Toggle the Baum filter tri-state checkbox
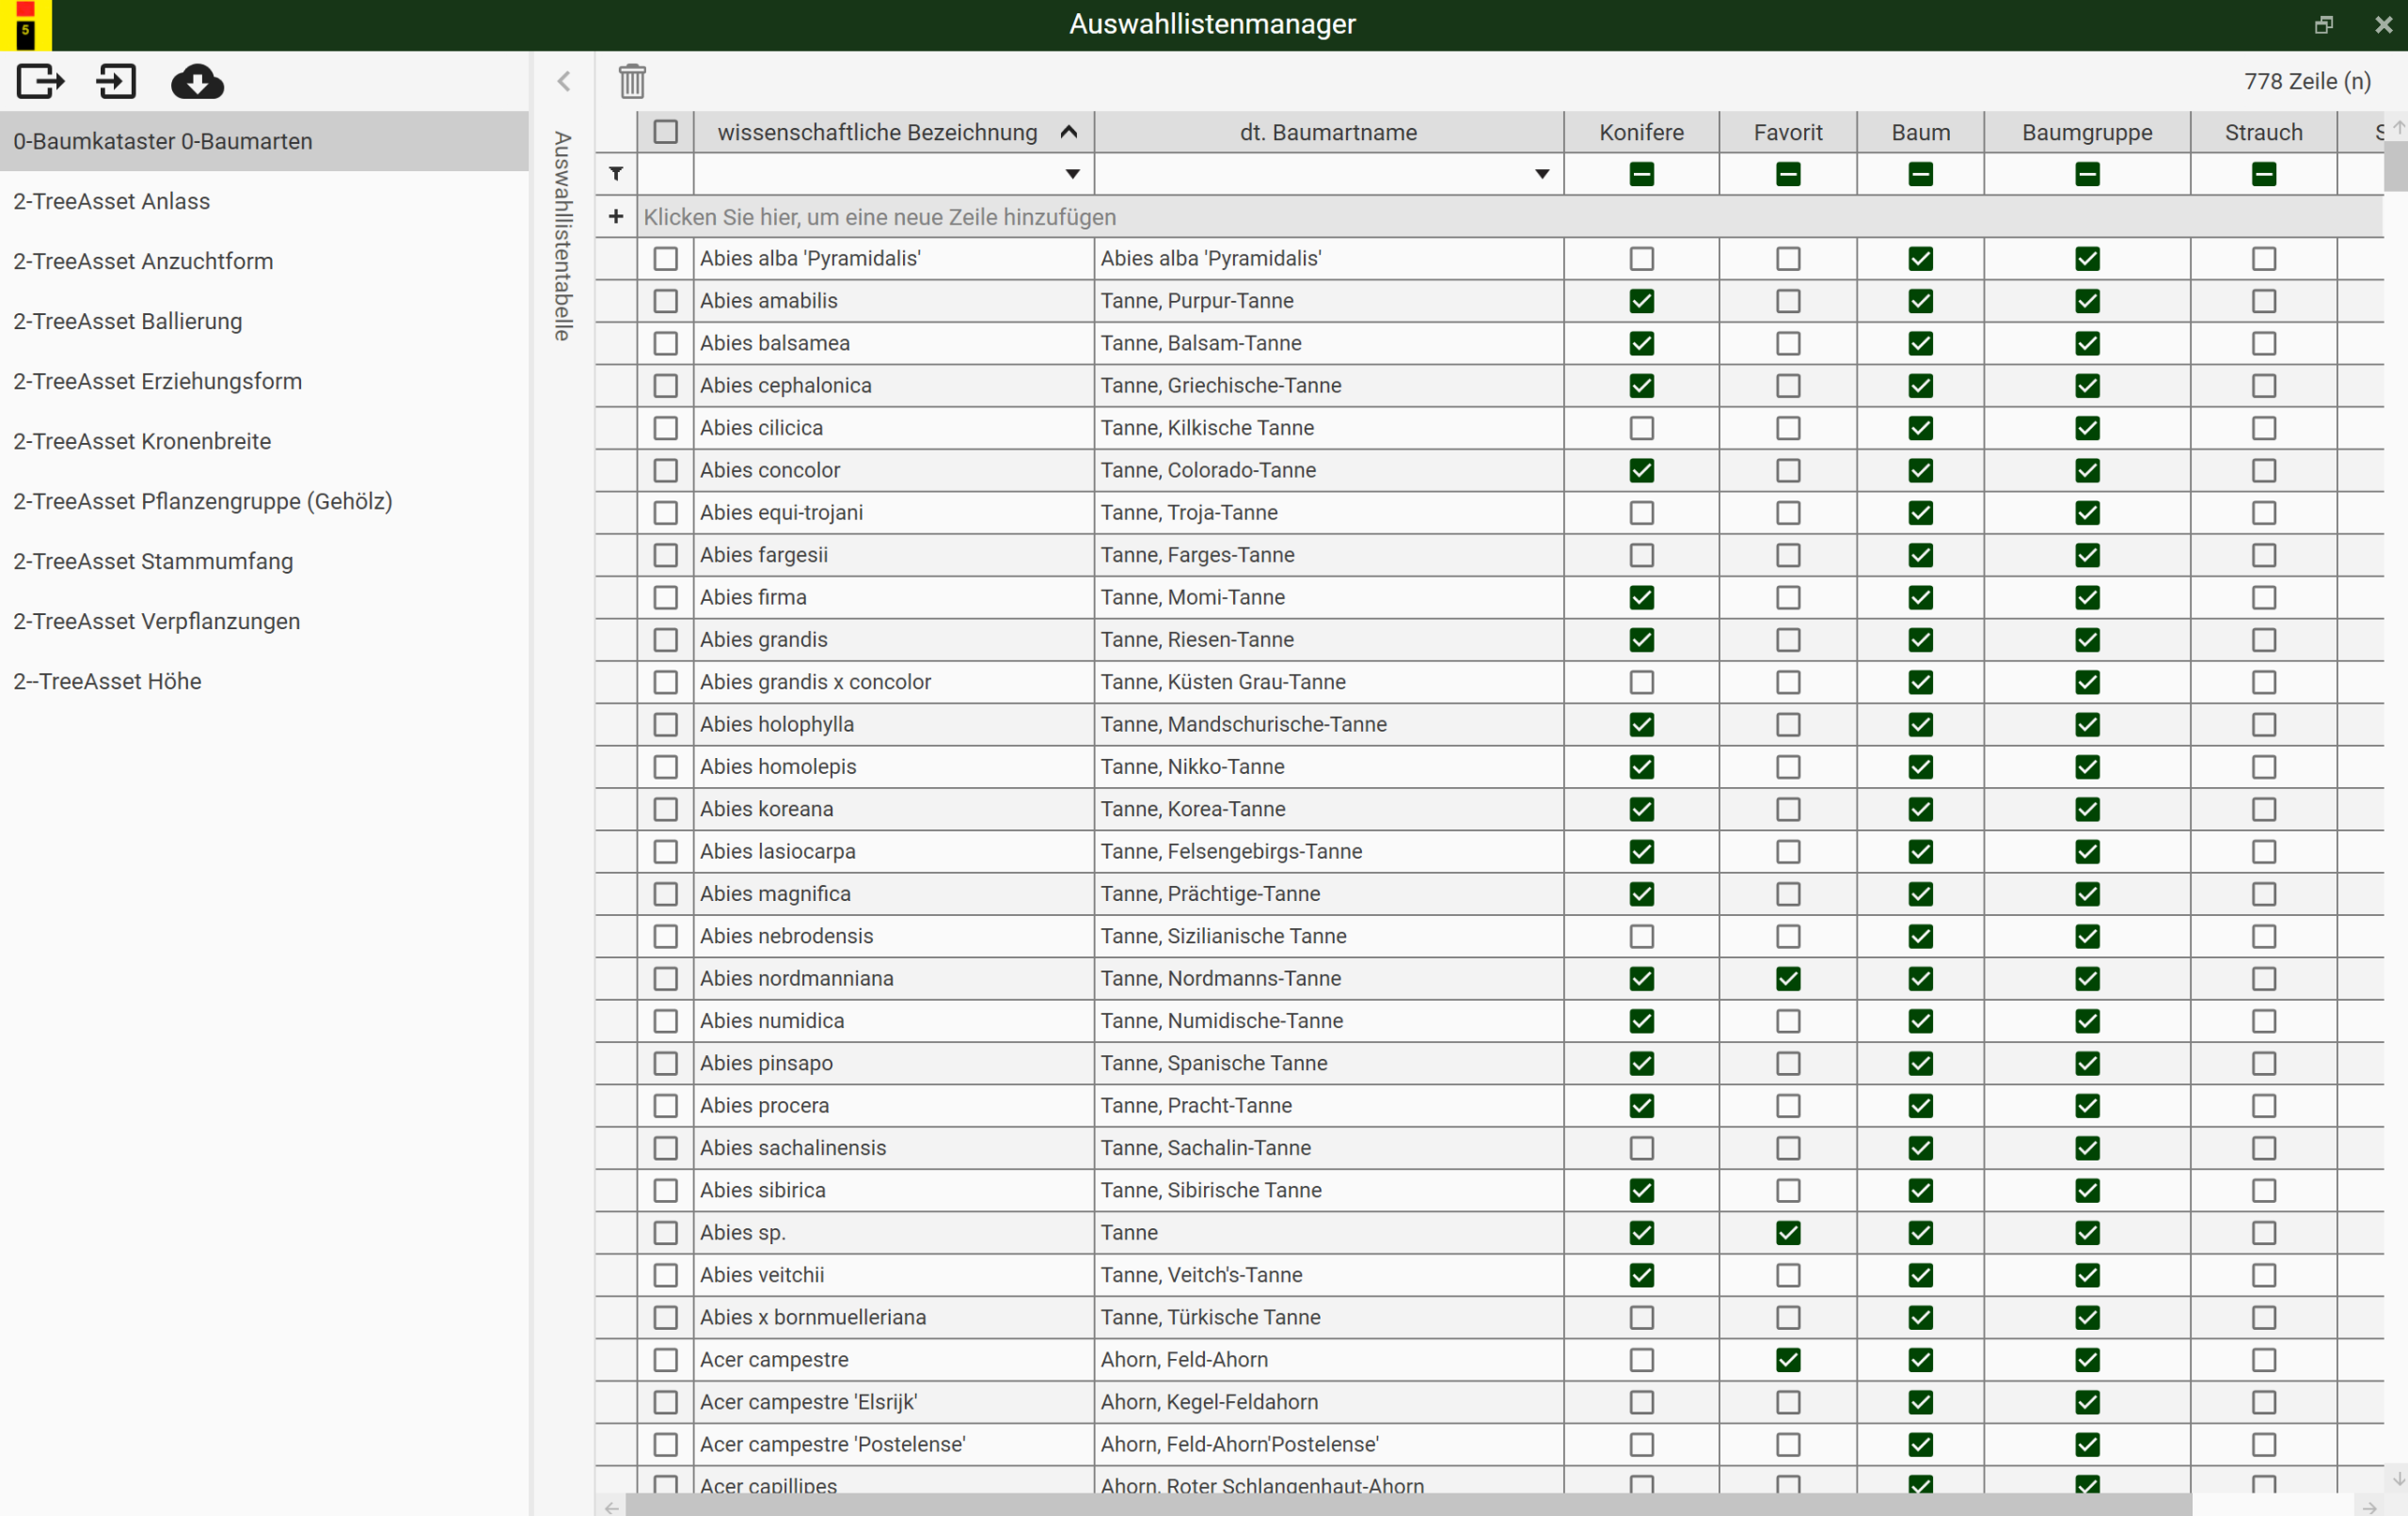 click(x=1920, y=174)
